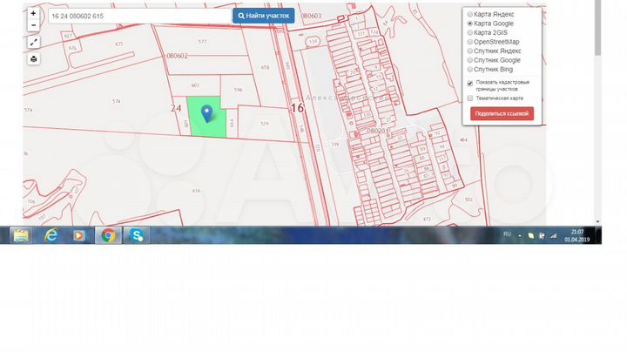
Task: Click district number 24 label
Action: click(x=176, y=108)
